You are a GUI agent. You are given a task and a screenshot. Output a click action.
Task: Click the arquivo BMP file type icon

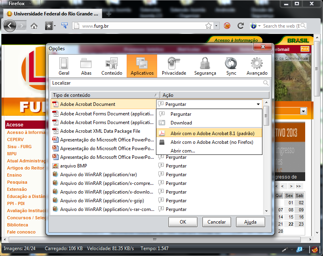55,166
